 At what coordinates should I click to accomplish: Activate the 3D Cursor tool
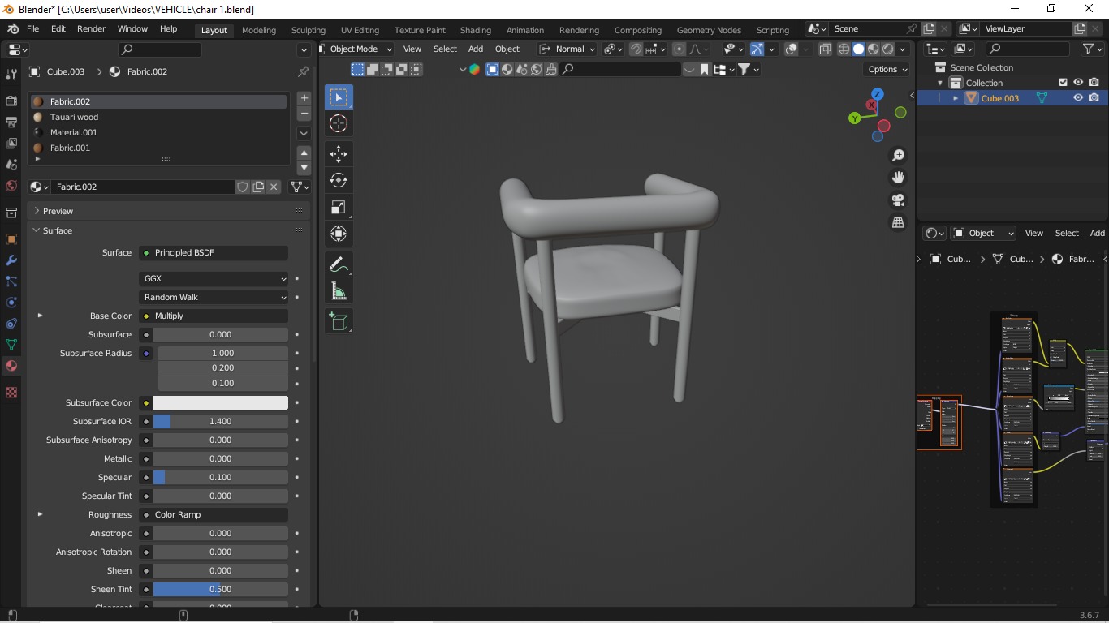click(339, 123)
